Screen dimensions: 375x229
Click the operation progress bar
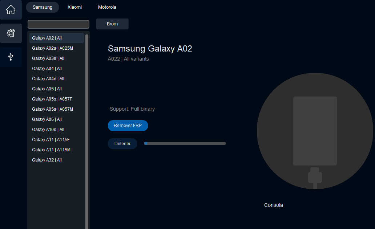click(x=185, y=143)
